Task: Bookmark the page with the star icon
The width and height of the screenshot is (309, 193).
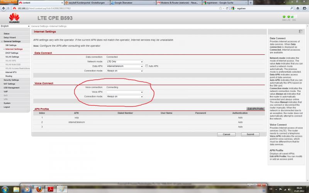Action: [221, 8]
